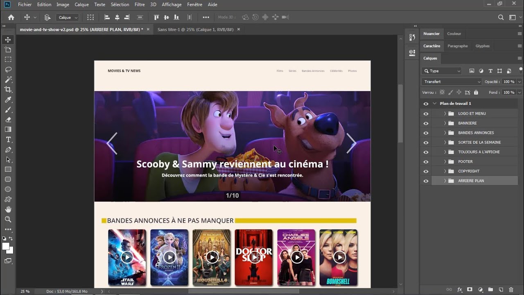Select the Custom Shape tool
Image resolution: width=524 pixels, height=295 pixels.
pyautogui.click(x=8, y=200)
